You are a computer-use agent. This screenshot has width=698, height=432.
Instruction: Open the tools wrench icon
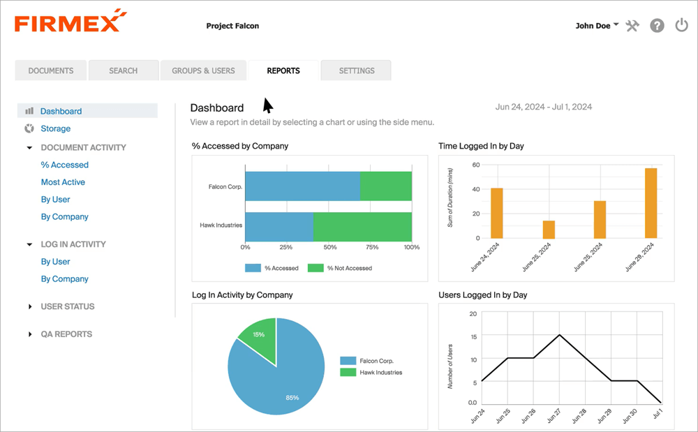click(633, 26)
